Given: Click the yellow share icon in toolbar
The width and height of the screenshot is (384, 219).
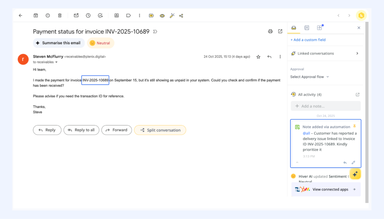Looking at the screenshot, I should (x=151, y=16).
